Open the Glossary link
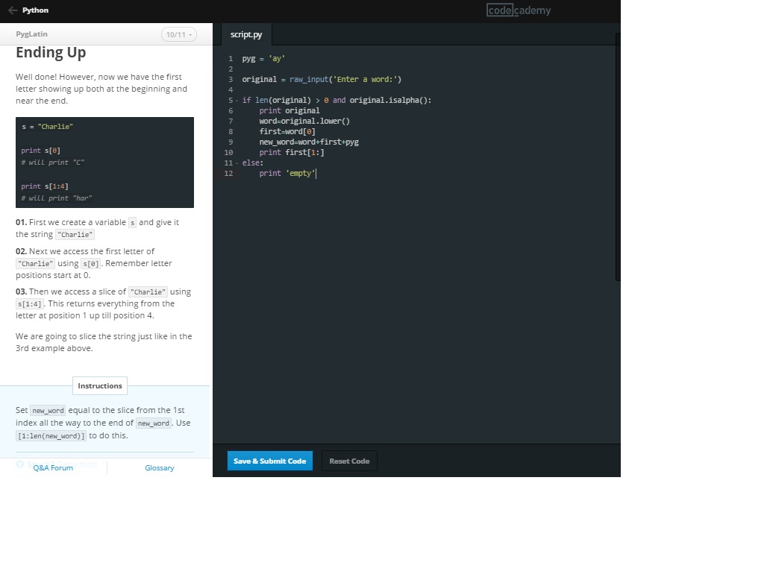Image resolution: width=770 pixels, height=577 pixels. [159, 467]
